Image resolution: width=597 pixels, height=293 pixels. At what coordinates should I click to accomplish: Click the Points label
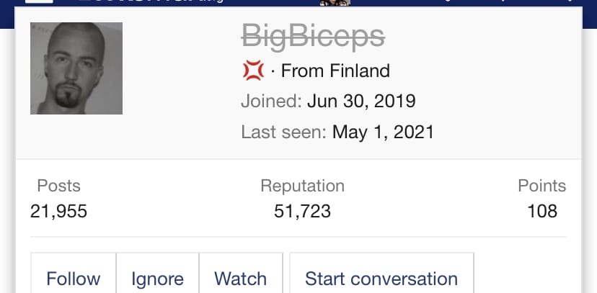pos(541,186)
